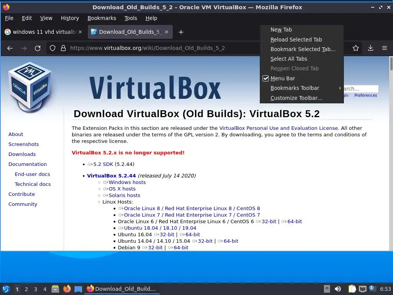Open the History menu
This screenshot has width=393, height=295.
click(x=70, y=18)
